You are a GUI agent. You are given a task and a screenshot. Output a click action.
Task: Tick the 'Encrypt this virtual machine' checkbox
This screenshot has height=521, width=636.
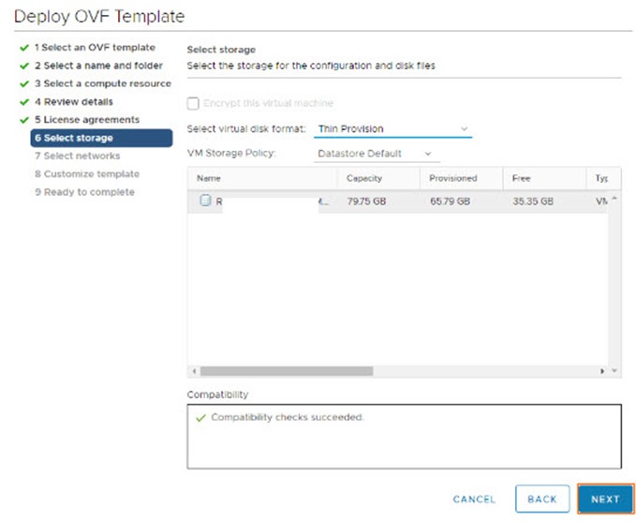tap(193, 103)
